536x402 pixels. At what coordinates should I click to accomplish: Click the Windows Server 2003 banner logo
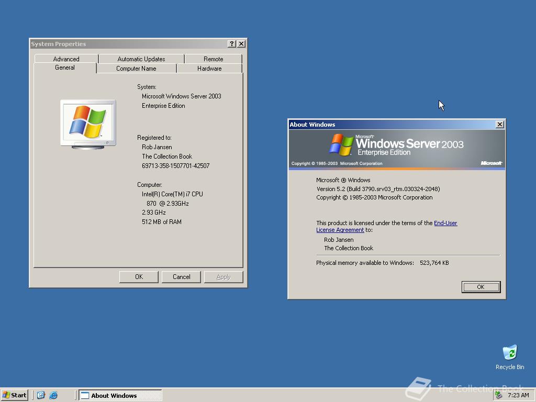tap(397, 146)
